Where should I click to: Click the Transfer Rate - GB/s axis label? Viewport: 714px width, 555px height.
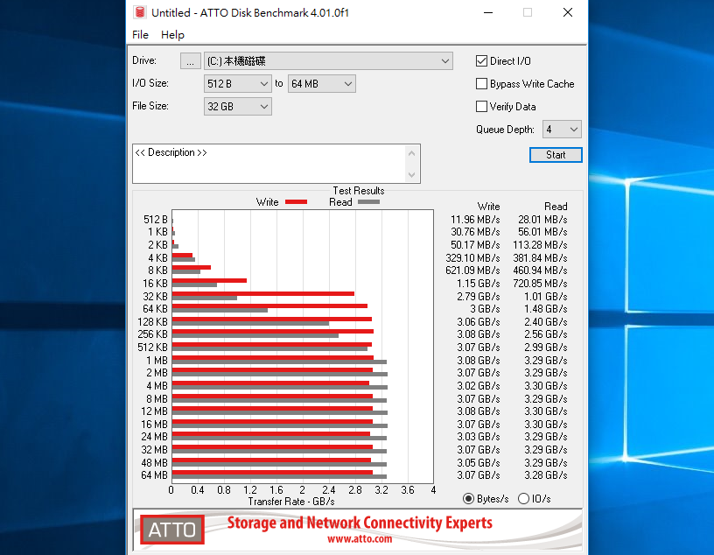(291, 502)
